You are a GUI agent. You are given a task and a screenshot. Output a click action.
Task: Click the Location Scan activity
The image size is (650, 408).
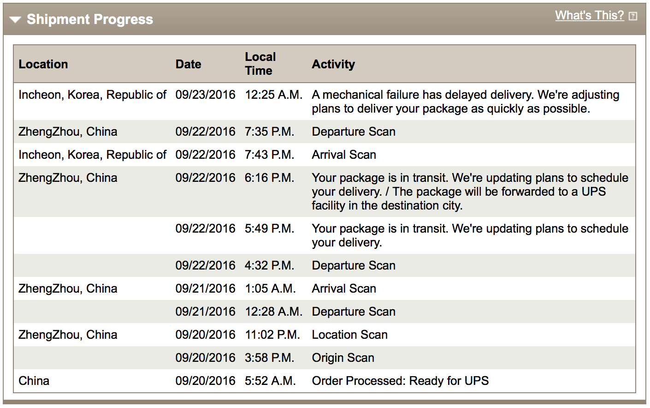[x=349, y=335]
